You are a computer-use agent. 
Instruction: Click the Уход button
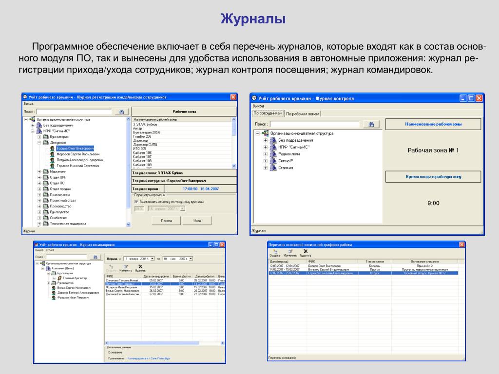coord(197,221)
